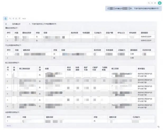Viewport: 163px width, 130px height.
Task: Click 堤防长度 header in last table
Action: (x=113, y=117)
